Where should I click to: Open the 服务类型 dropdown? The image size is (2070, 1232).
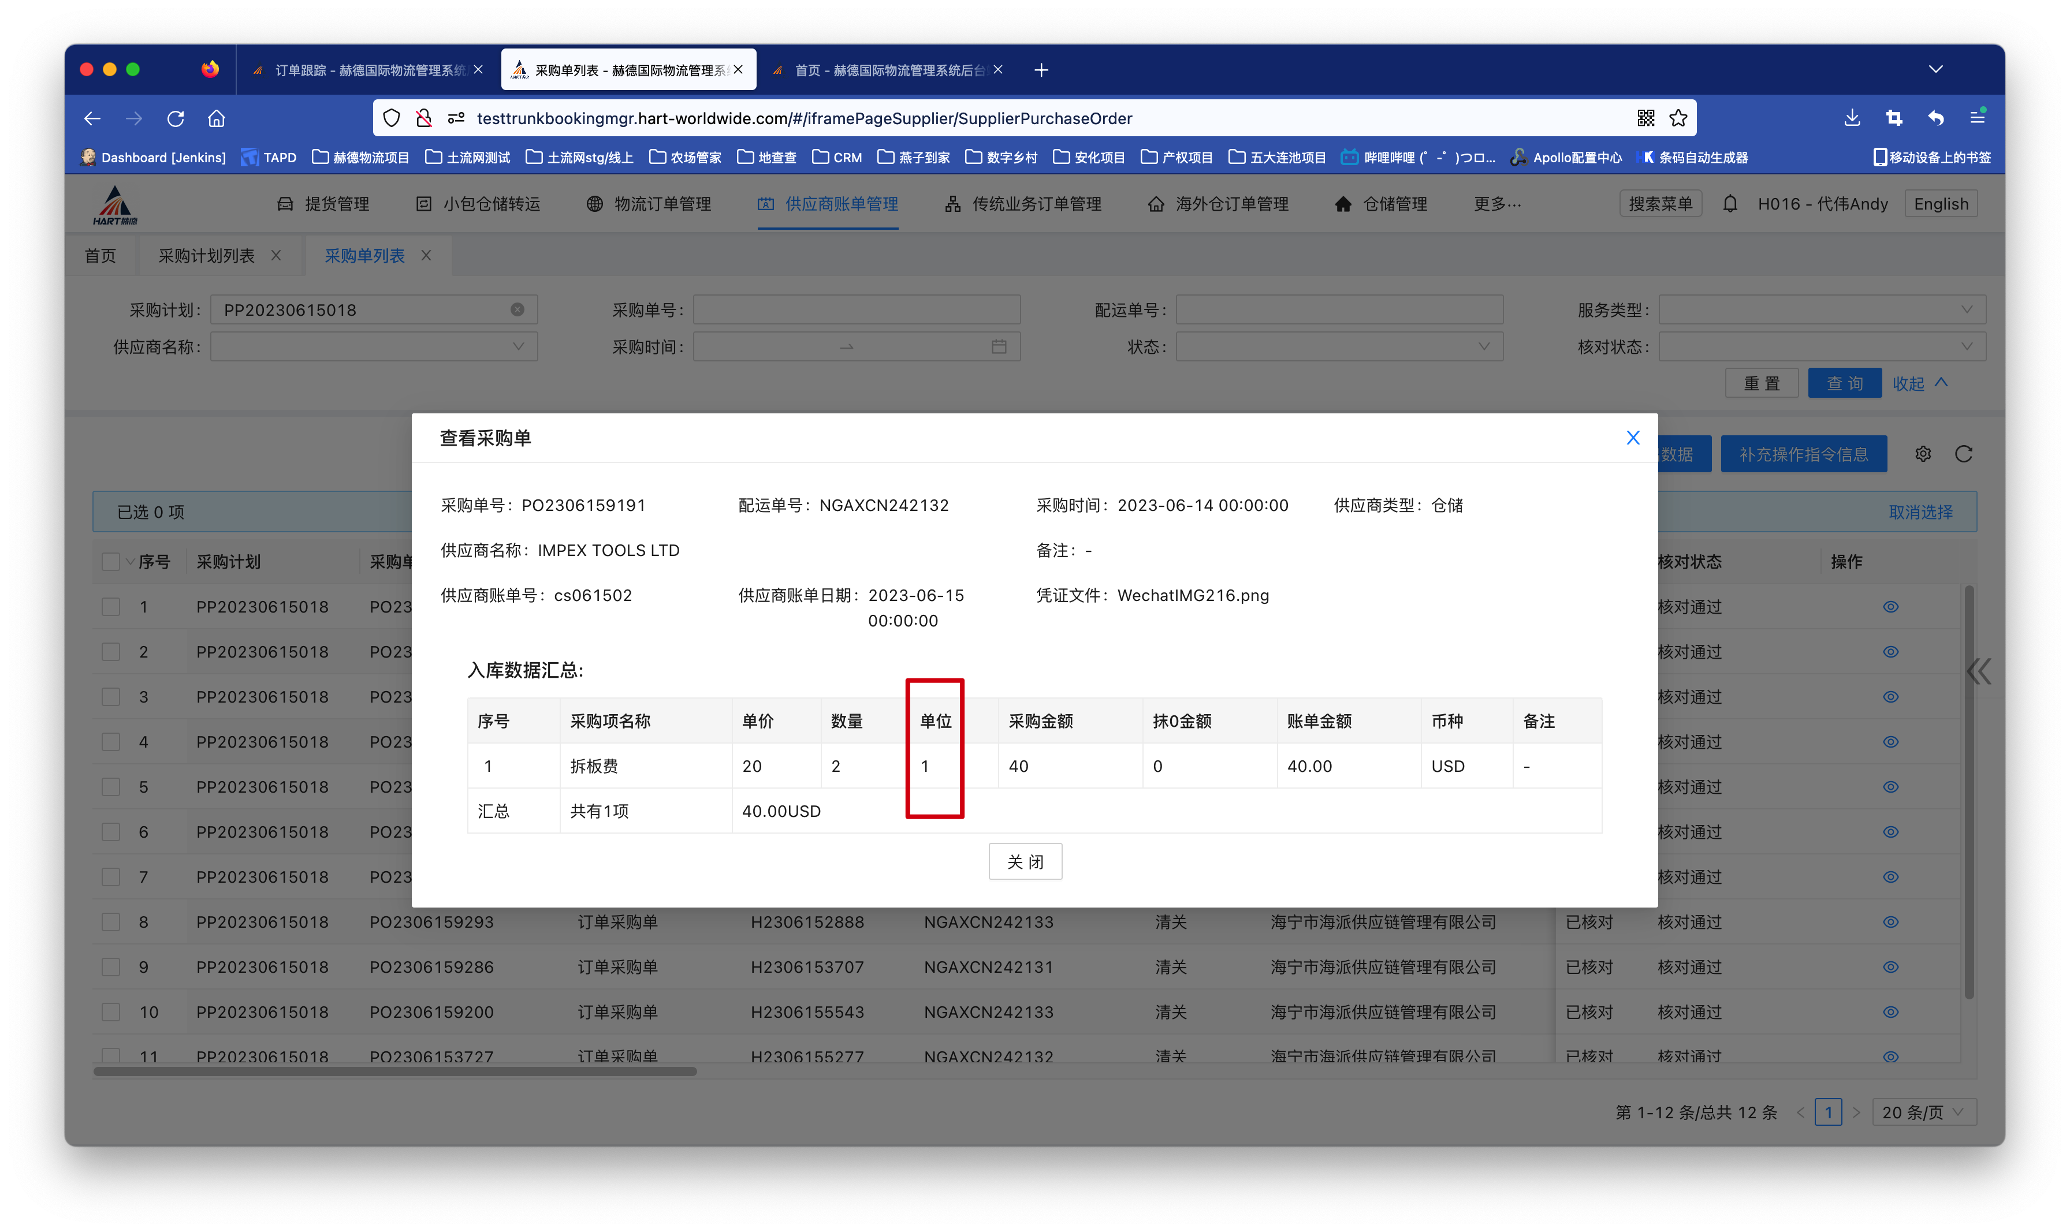pos(1821,309)
